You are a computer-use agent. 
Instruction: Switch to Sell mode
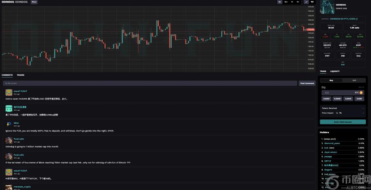(x=354, y=80)
